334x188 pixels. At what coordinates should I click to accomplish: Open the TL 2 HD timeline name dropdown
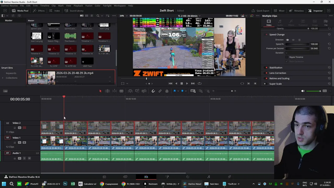pyautogui.click(x=189, y=16)
